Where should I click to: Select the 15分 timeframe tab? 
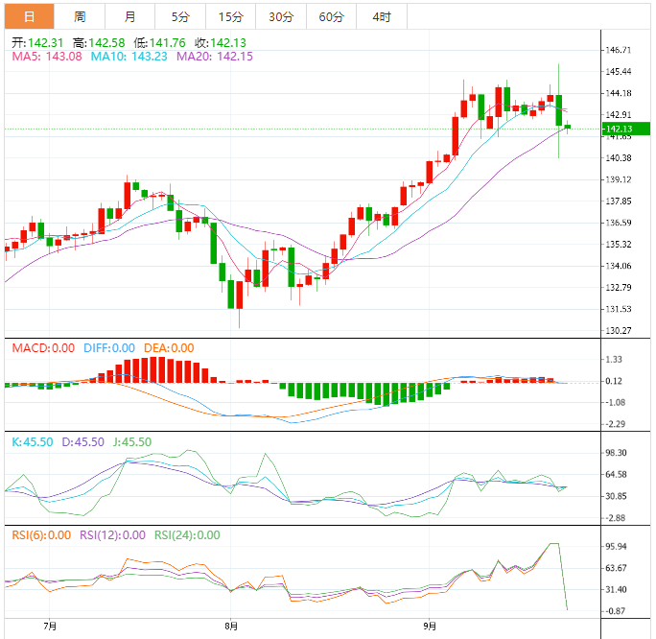(230, 17)
